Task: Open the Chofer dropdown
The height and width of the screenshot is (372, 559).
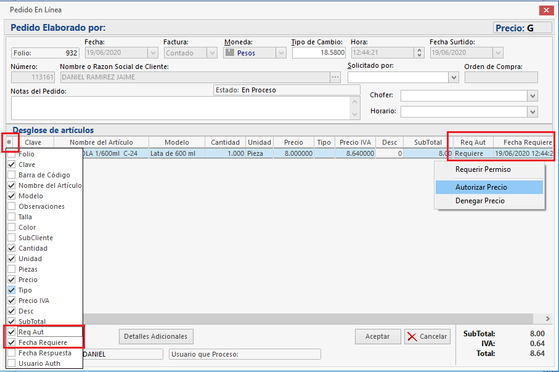Action: coord(532,96)
